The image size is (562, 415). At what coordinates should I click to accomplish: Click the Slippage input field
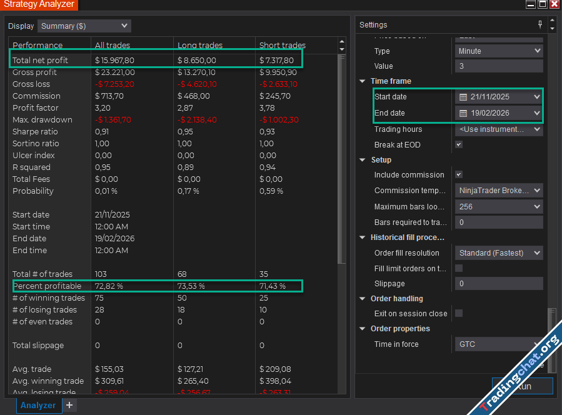pos(499,284)
